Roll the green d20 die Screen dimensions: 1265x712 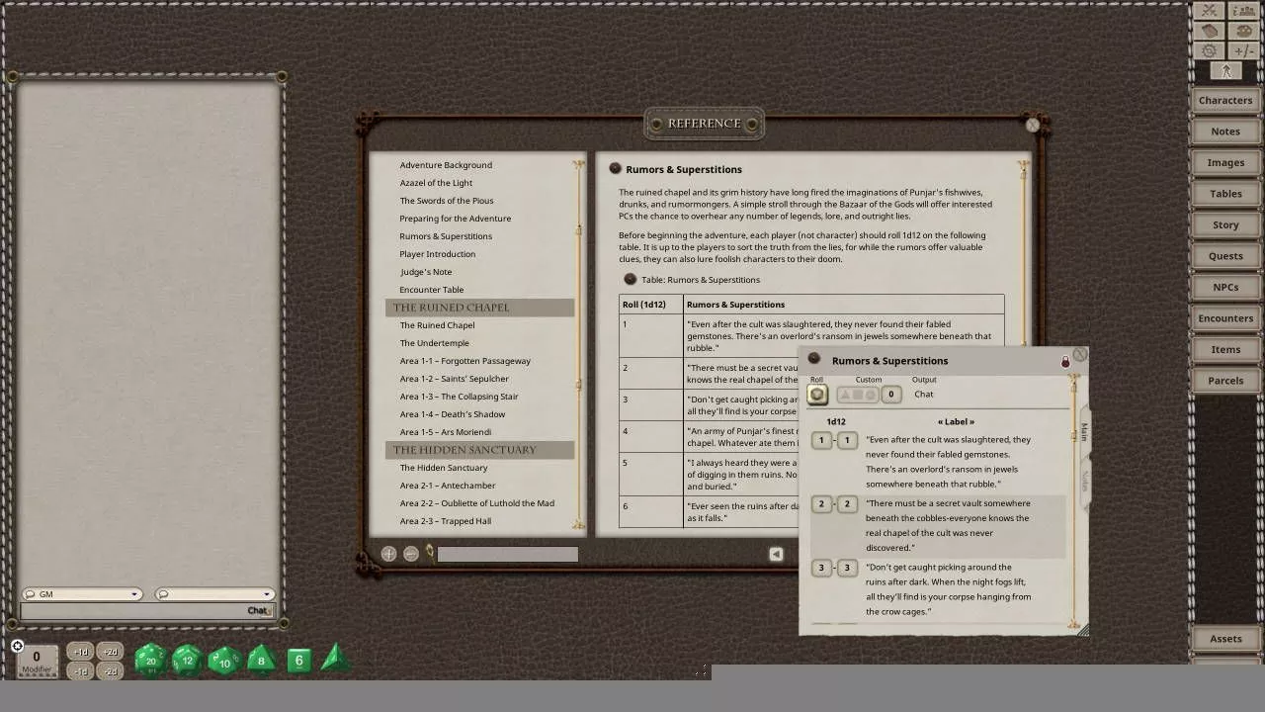click(149, 660)
